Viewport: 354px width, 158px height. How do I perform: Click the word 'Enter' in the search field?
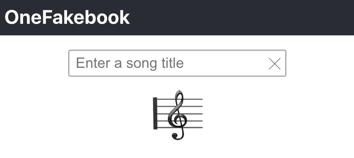click(x=93, y=63)
